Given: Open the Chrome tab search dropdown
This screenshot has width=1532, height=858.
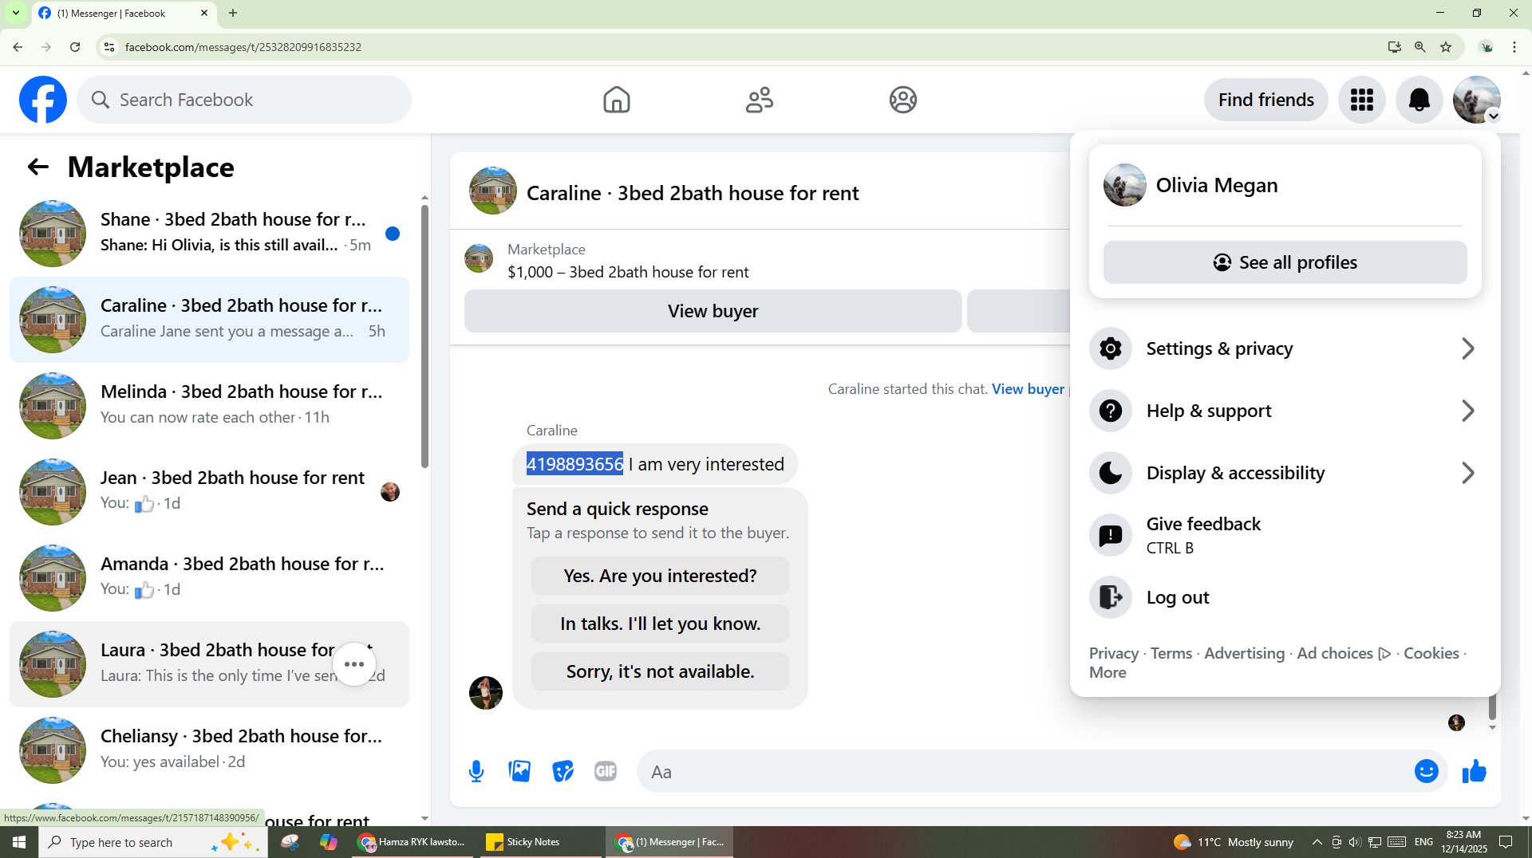Looking at the screenshot, I should click(16, 13).
